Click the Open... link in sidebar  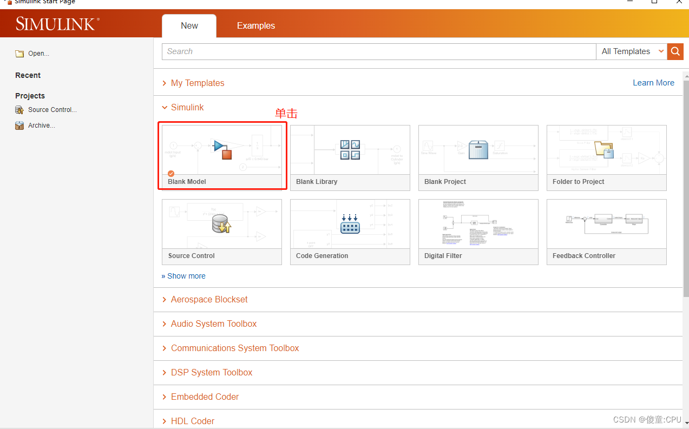coord(38,54)
